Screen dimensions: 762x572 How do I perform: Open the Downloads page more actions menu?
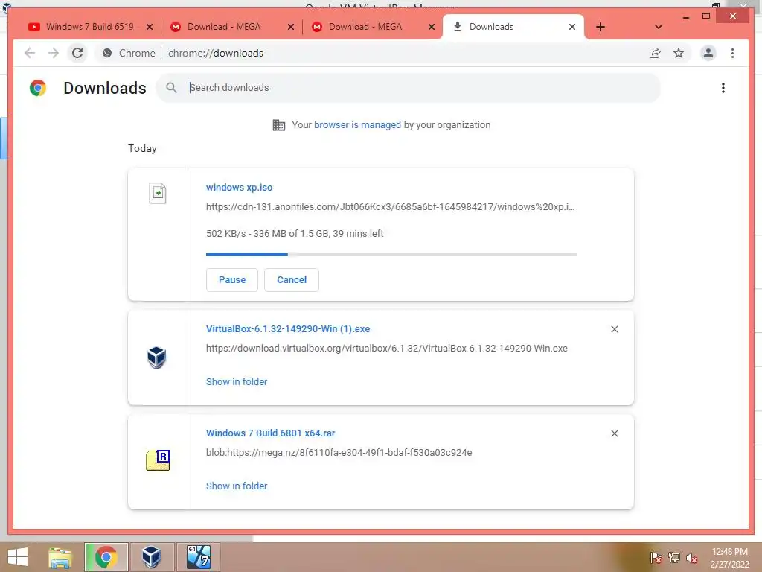(723, 88)
